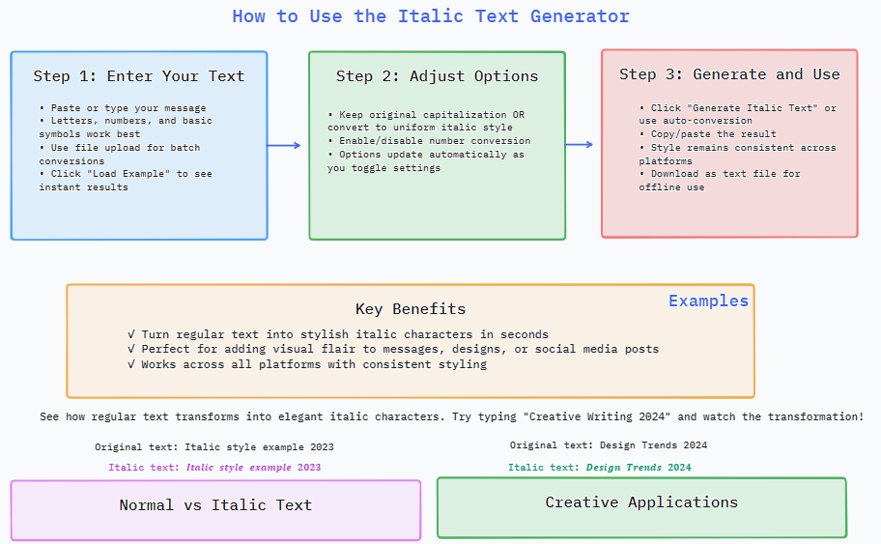Click the "Key Benefits" heading
The height and width of the screenshot is (544, 881).
click(411, 309)
